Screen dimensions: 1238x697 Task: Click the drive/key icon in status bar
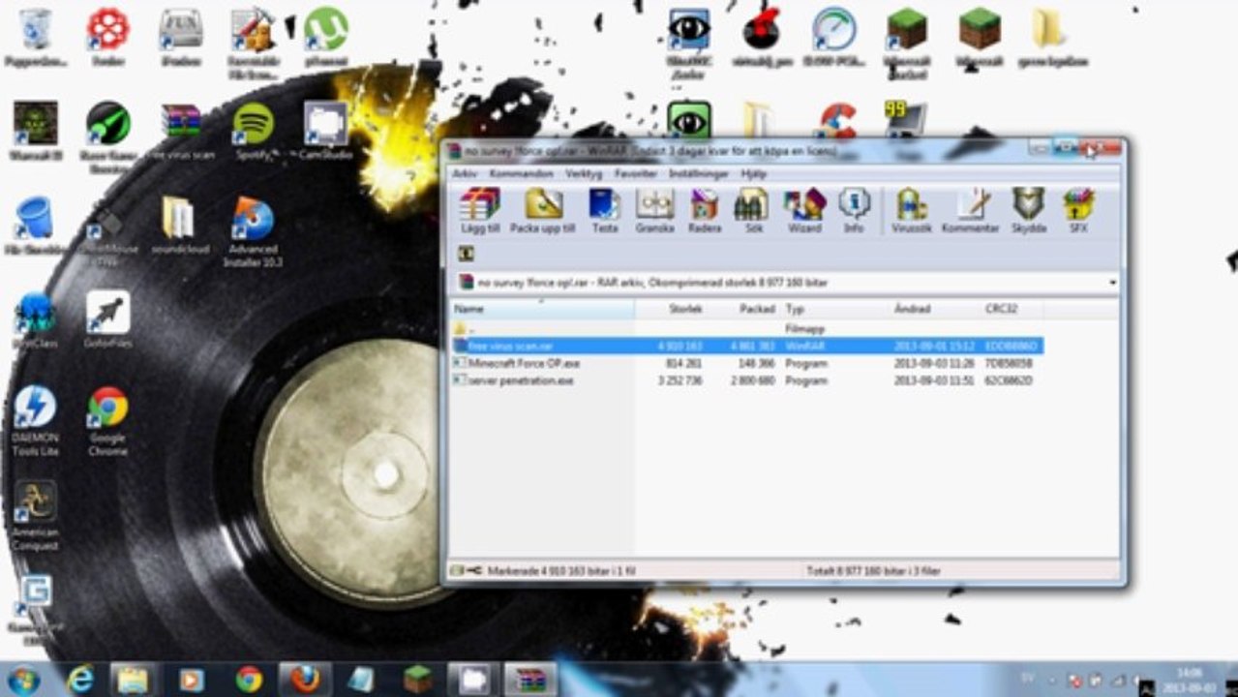[x=466, y=571]
